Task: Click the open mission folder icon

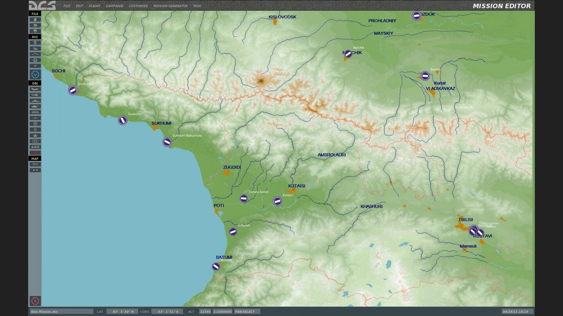Action: click(x=35, y=25)
